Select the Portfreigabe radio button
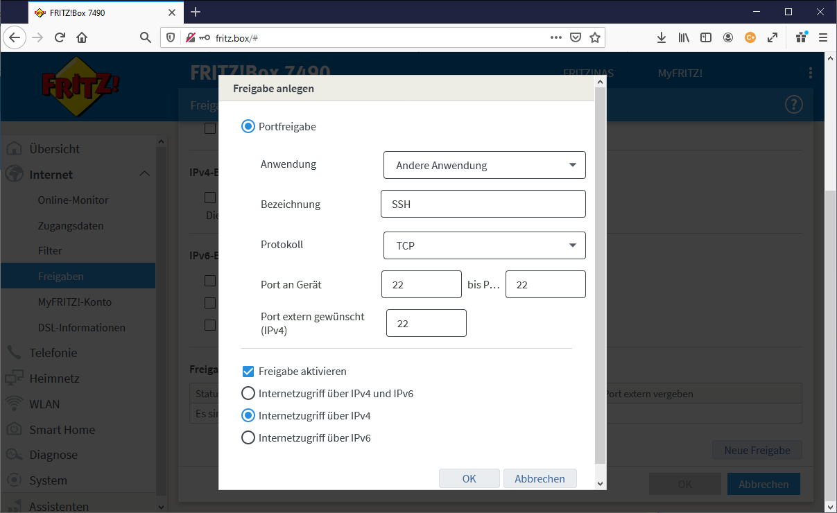Image resolution: width=837 pixels, height=513 pixels. pyautogui.click(x=248, y=127)
